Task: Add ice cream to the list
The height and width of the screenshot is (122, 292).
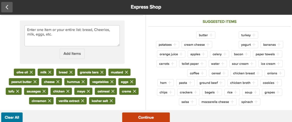Action: pyautogui.click(x=279, y=64)
